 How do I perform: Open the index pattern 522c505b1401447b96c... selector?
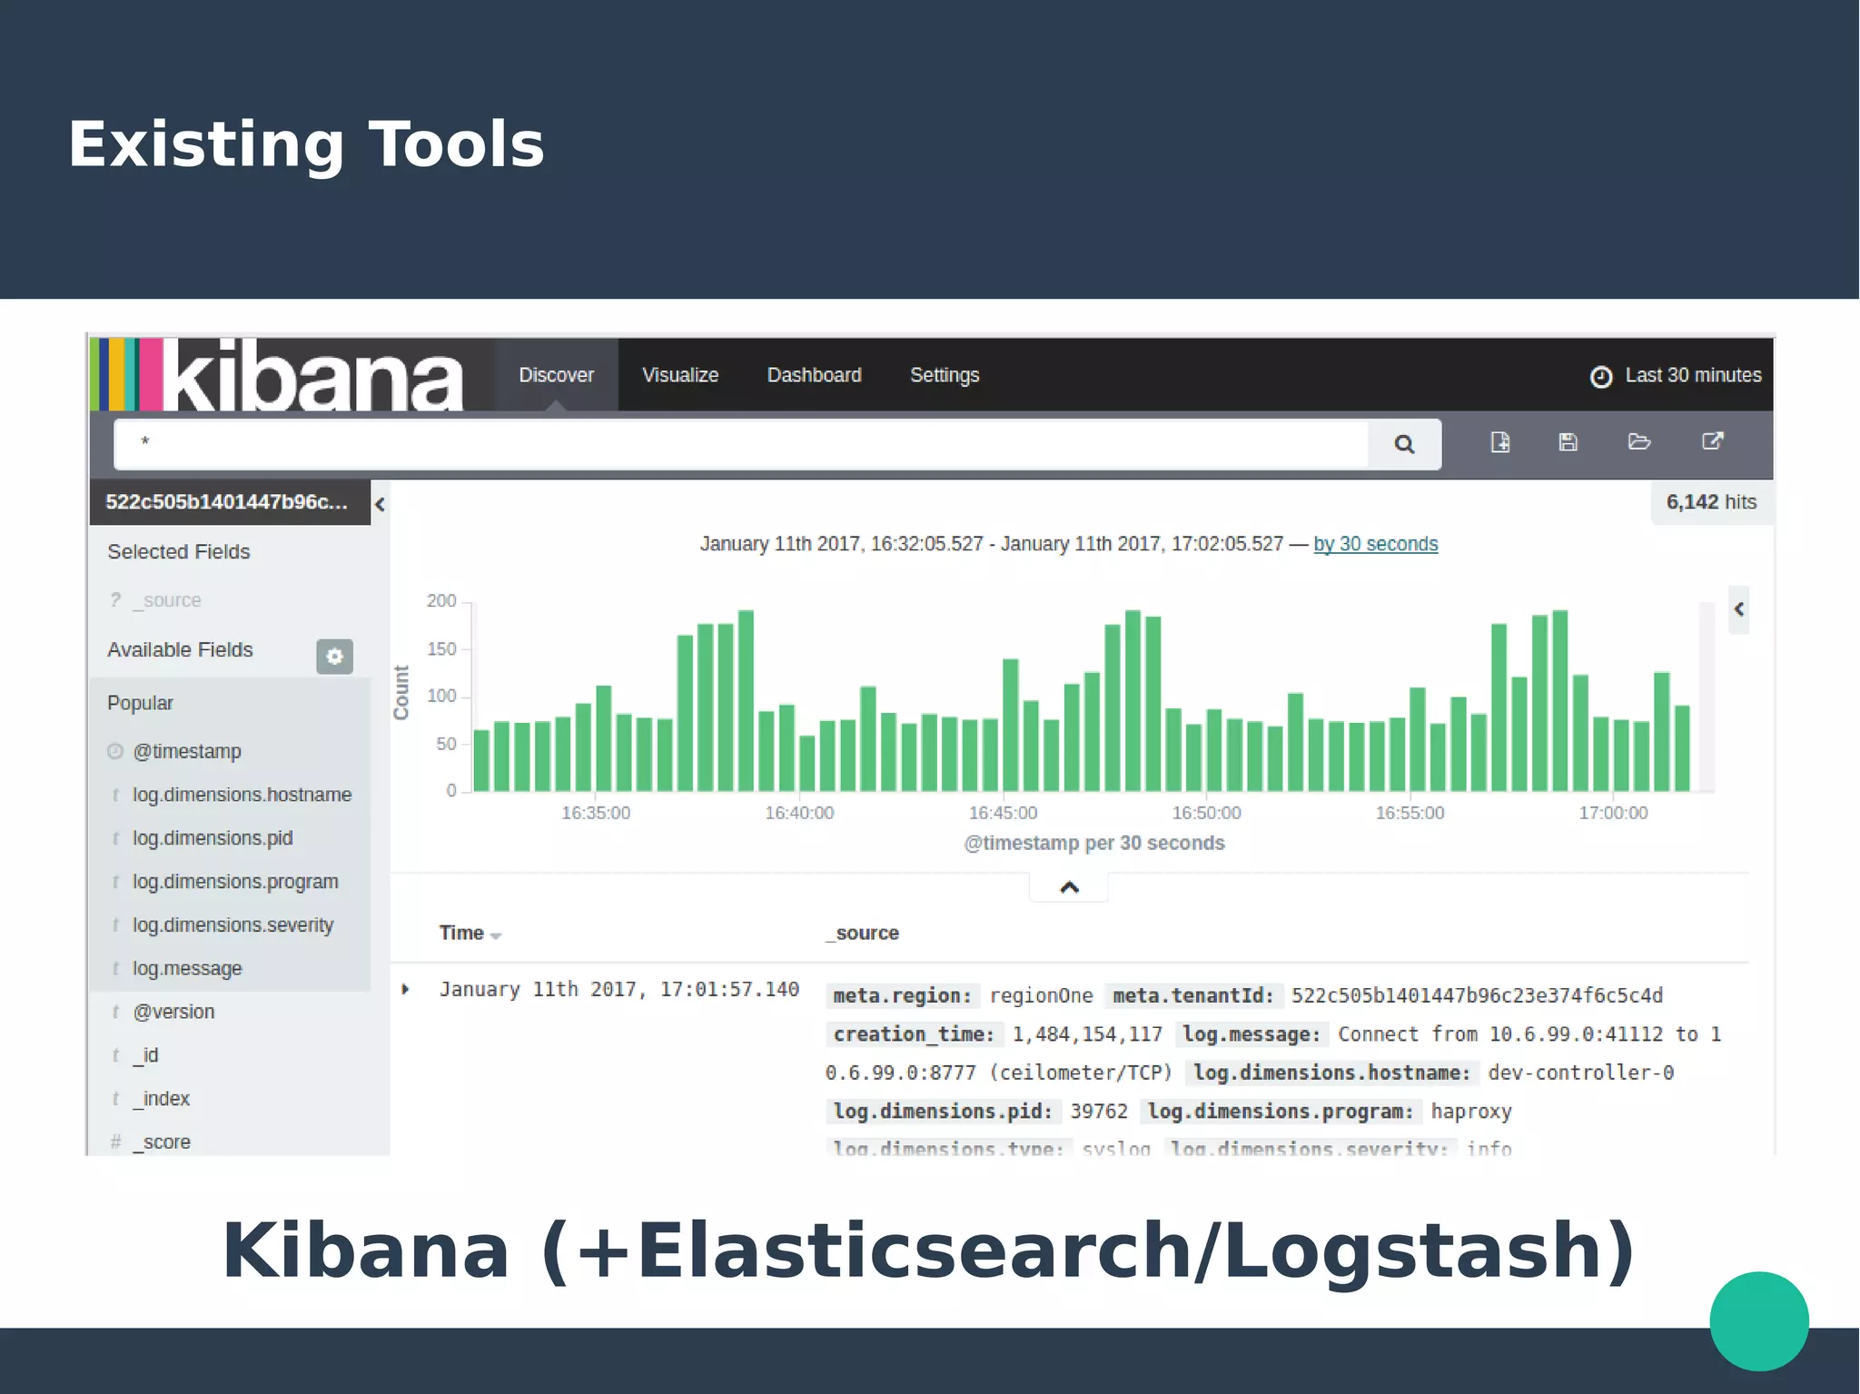230,502
